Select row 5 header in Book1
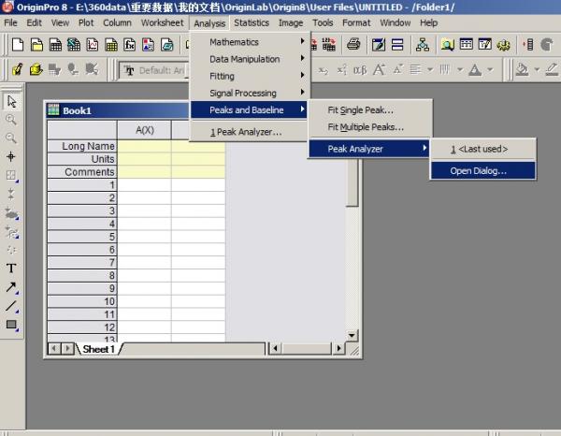This screenshot has height=436, width=561. pyautogui.click(x=82, y=237)
